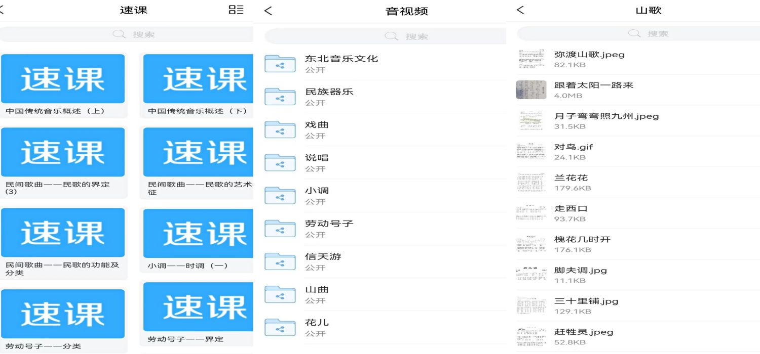Select the 山曲 folder
760x354 pixels.
(x=317, y=290)
